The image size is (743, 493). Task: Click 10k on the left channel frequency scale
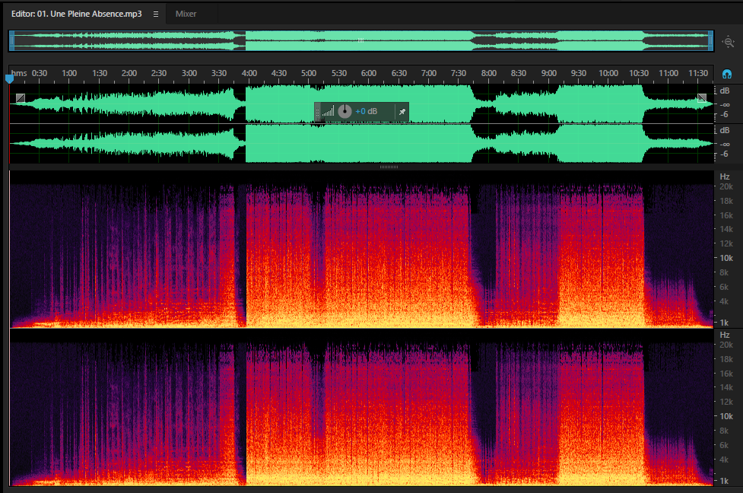click(x=726, y=259)
